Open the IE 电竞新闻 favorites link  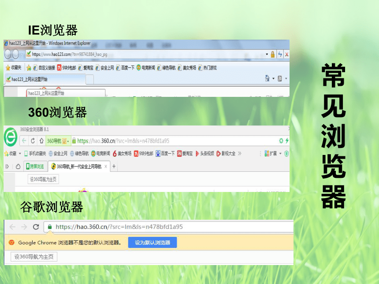[x=145, y=68]
